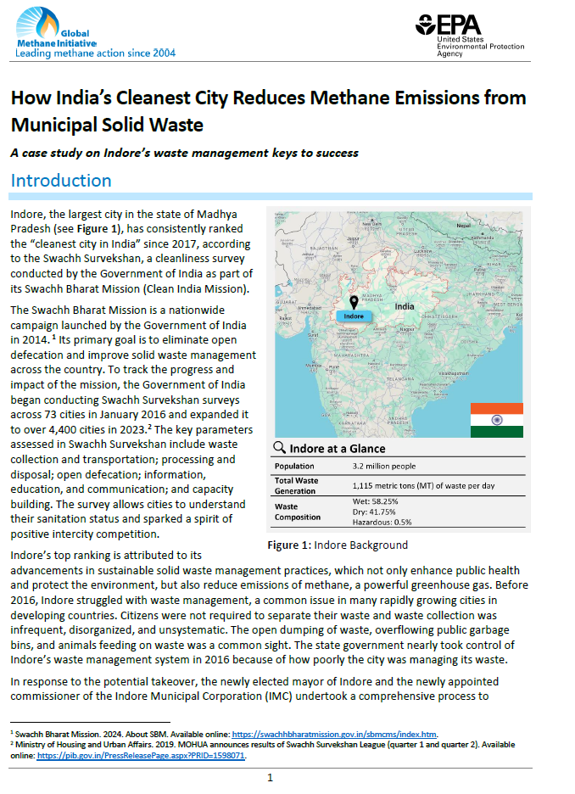This screenshot has height=794, width=575.
Task: Click the "Leading methane action since 2004" tagline
Action: click(96, 53)
